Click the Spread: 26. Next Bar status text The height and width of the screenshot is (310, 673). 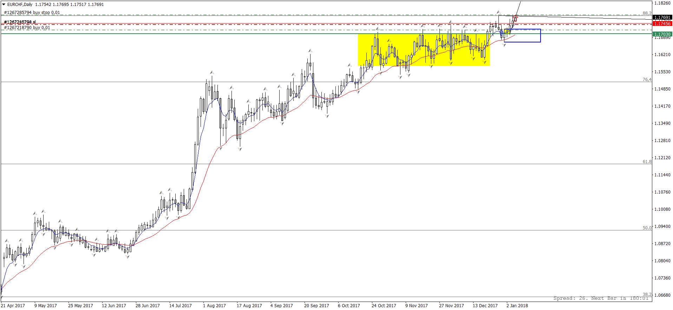pos(601,298)
